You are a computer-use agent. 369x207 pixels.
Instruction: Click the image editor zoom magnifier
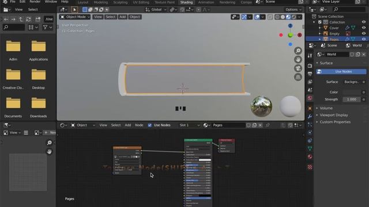point(49,143)
